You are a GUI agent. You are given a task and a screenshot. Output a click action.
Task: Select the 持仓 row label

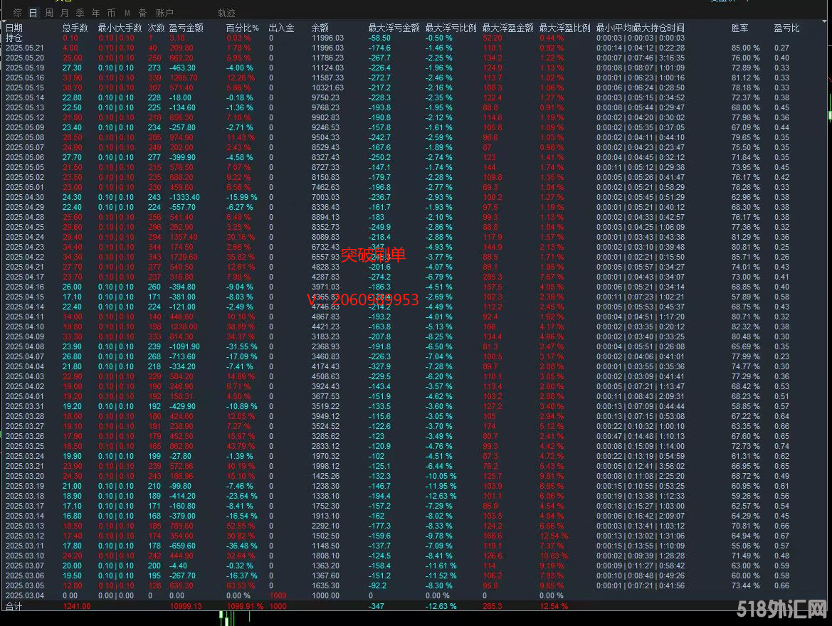[x=14, y=38]
